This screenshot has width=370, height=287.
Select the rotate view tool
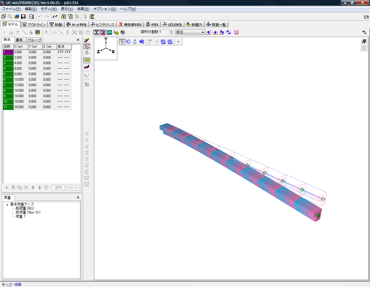[128, 42]
